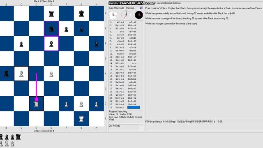Click inside the '28. Rd4xd2' text box
263x148 pixels.
124,127
